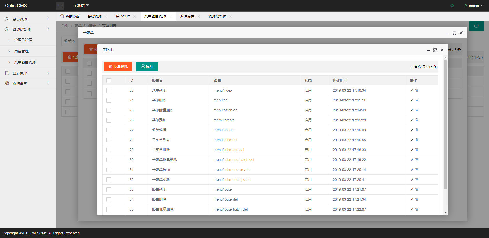Image resolution: width=489 pixels, height=238 pixels.
Task: Open the 新增 dropdown in top bar
Action: tap(81, 6)
